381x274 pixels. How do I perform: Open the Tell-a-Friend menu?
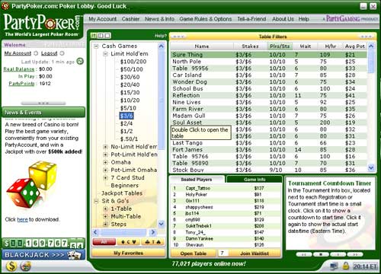click(x=251, y=19)
